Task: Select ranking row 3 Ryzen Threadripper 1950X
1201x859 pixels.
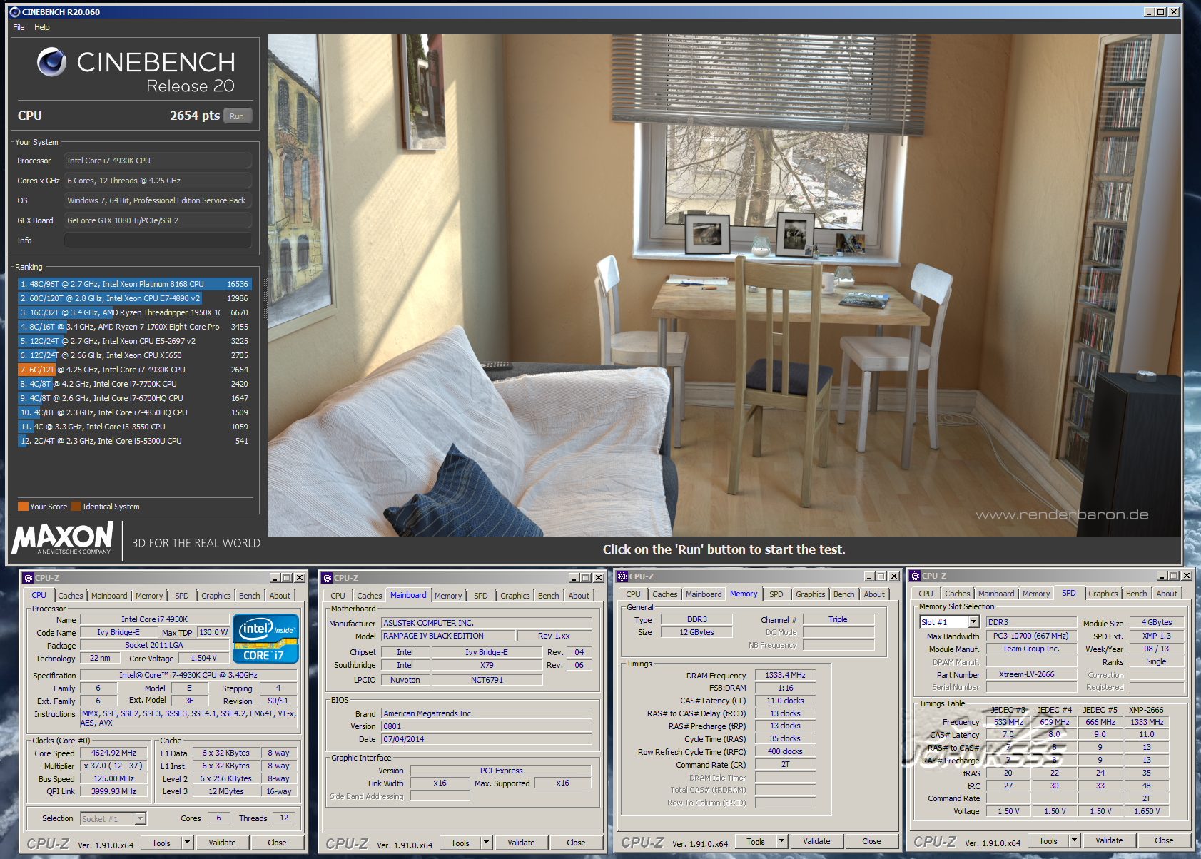Action: (x=134, y=312)
